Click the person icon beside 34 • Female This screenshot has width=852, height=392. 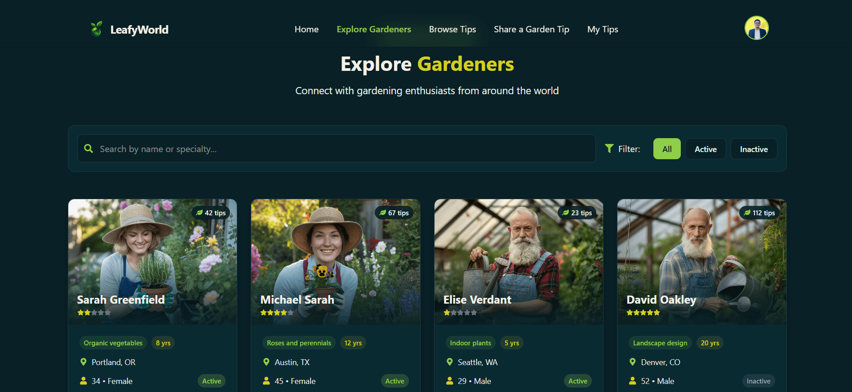coord(83,381)
